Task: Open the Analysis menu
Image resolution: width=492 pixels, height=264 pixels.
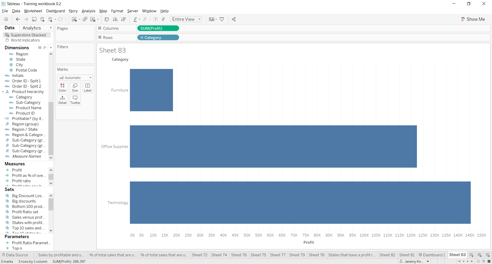Action: click(x=88, y=11)
